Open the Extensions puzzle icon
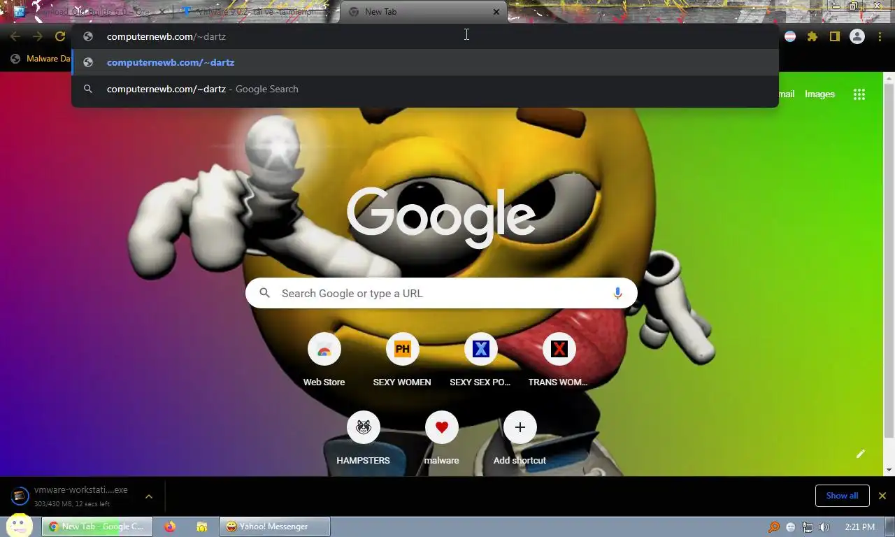The width and height of the screenshot is (895, 537). [x=812, y=37]
